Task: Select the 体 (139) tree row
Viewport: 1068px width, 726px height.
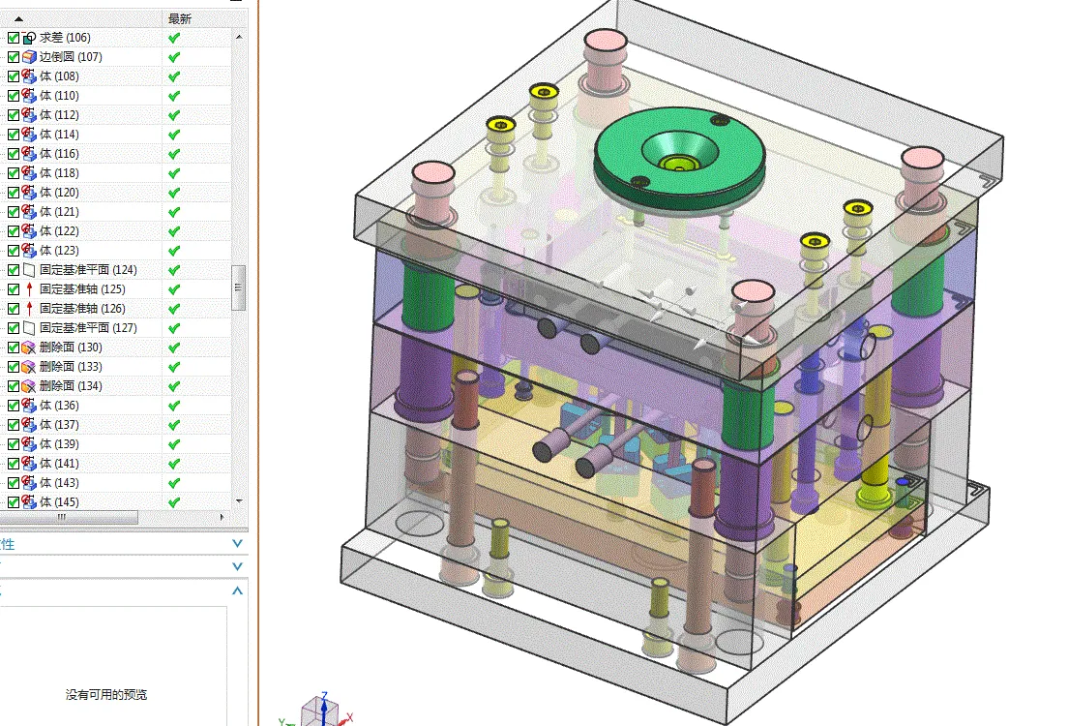Action: click(116, 444)
